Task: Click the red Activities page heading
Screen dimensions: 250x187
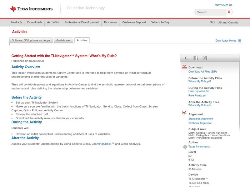Action: tap(20, 32)
